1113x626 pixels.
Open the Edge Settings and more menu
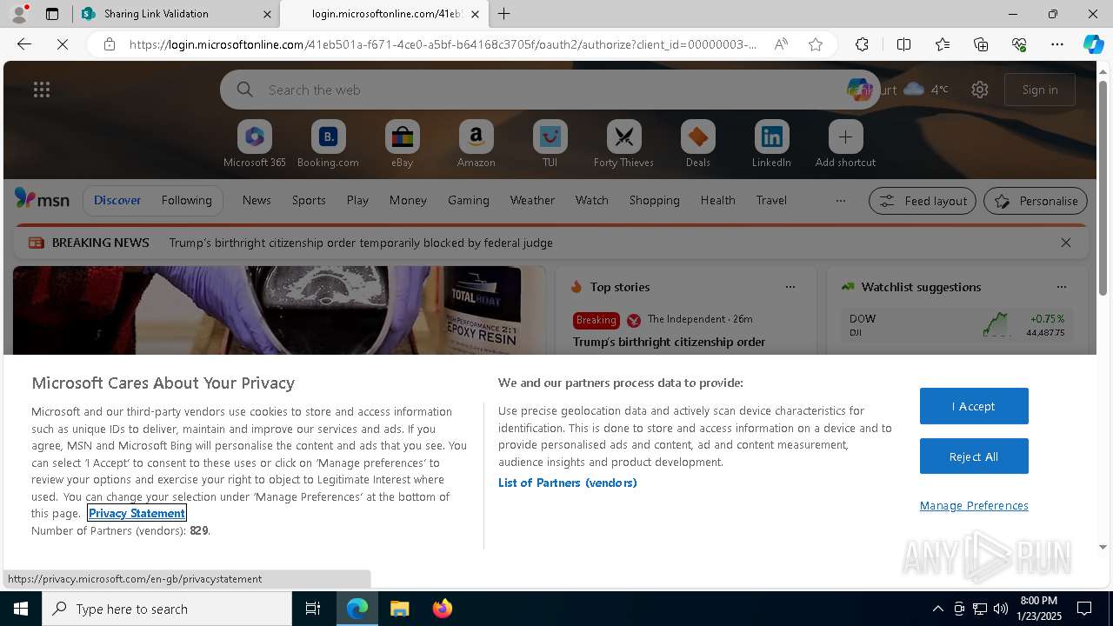pyautogui.click(x=1057, y=44)
